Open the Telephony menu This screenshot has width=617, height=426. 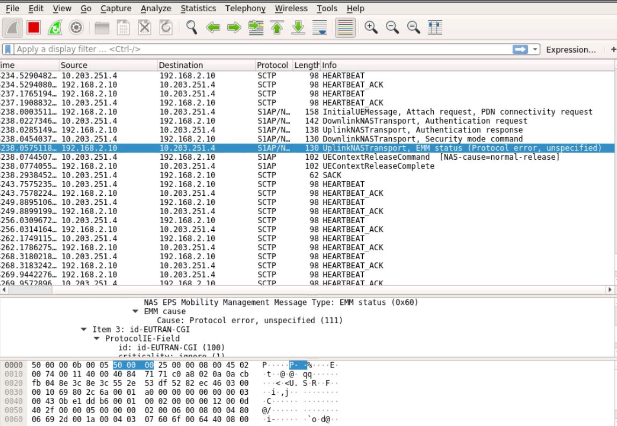pos(245,9)
